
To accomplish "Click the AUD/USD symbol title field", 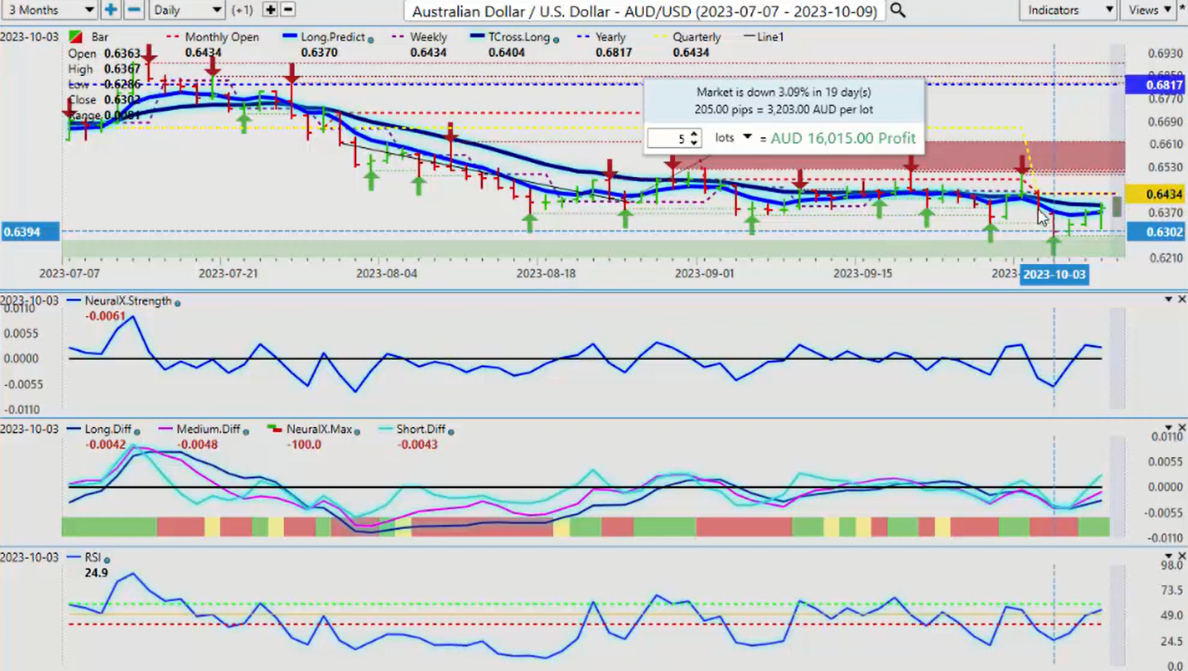I will [x=644, y=11].
